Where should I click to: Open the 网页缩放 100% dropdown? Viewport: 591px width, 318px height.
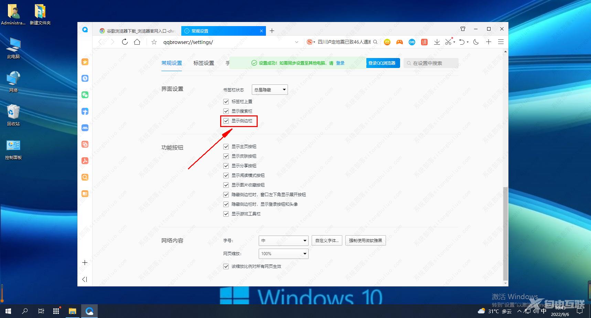click(x=283, y=254)
